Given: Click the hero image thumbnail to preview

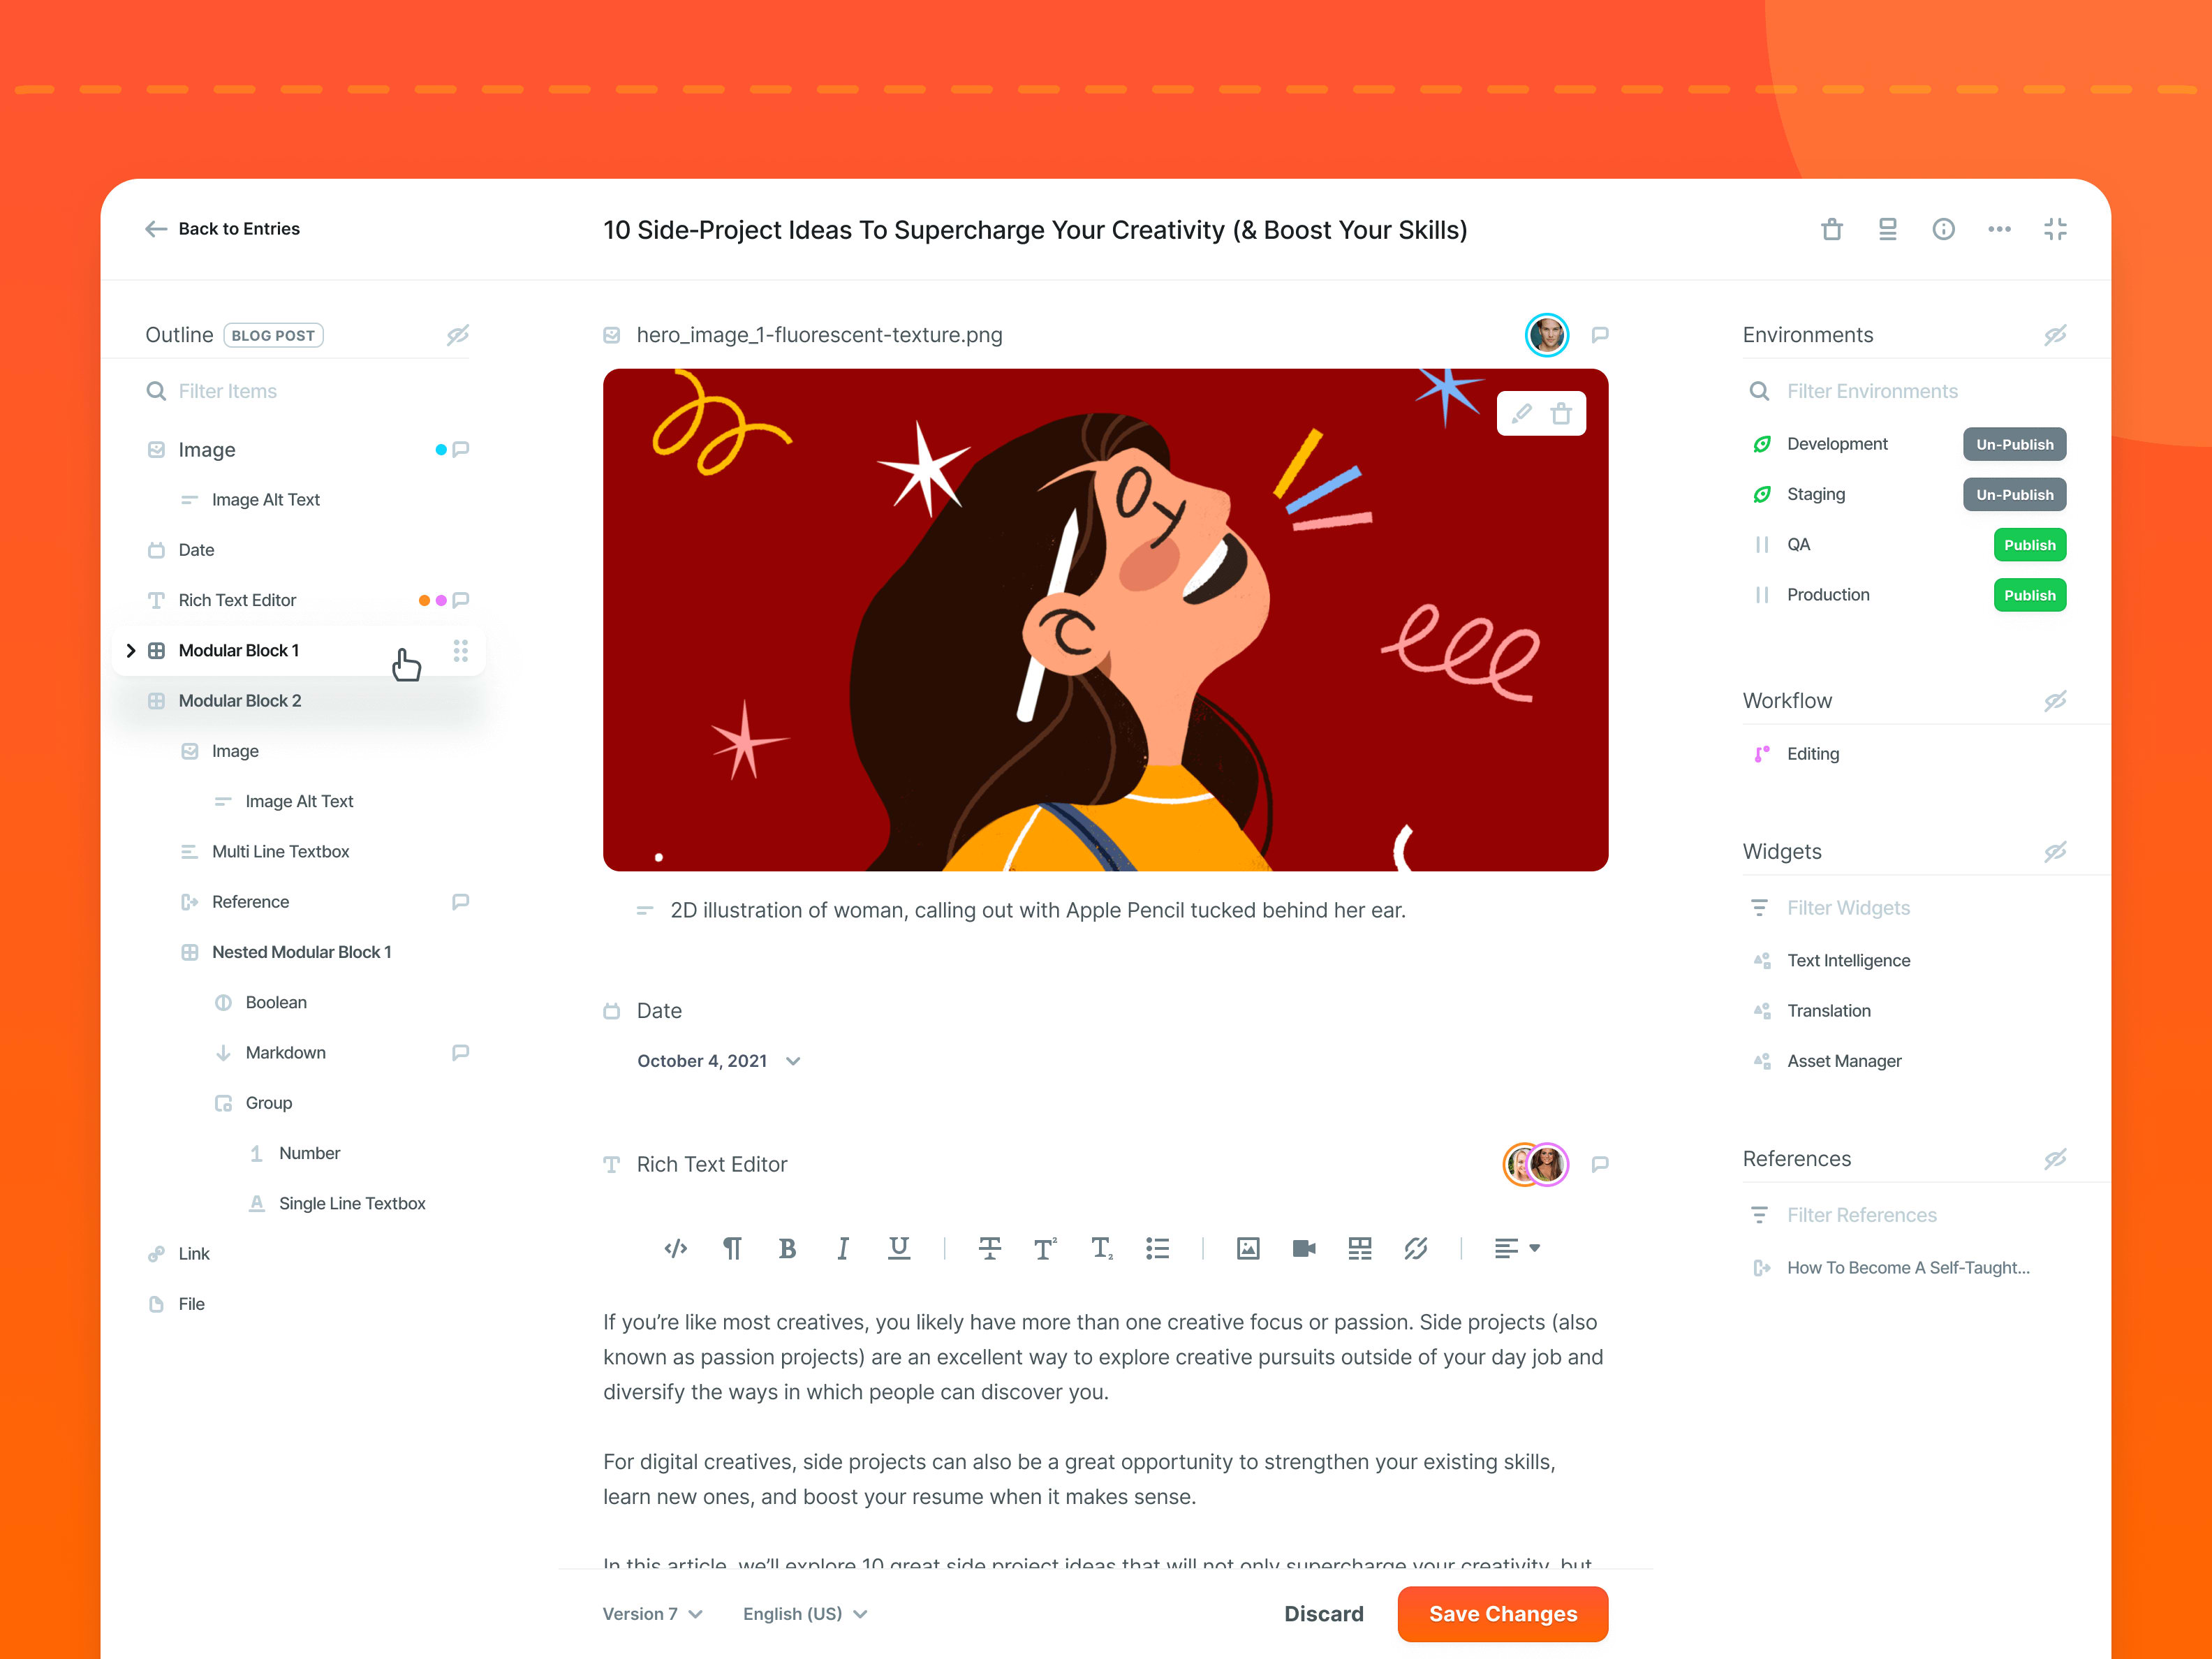Looking at the screenshot, I should (1106, 617).
